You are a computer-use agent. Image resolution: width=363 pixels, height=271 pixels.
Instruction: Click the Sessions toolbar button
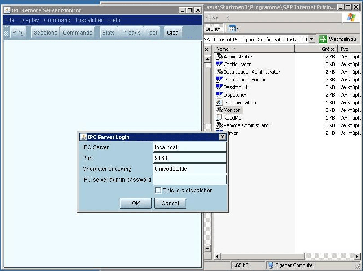tap(45, 32)
